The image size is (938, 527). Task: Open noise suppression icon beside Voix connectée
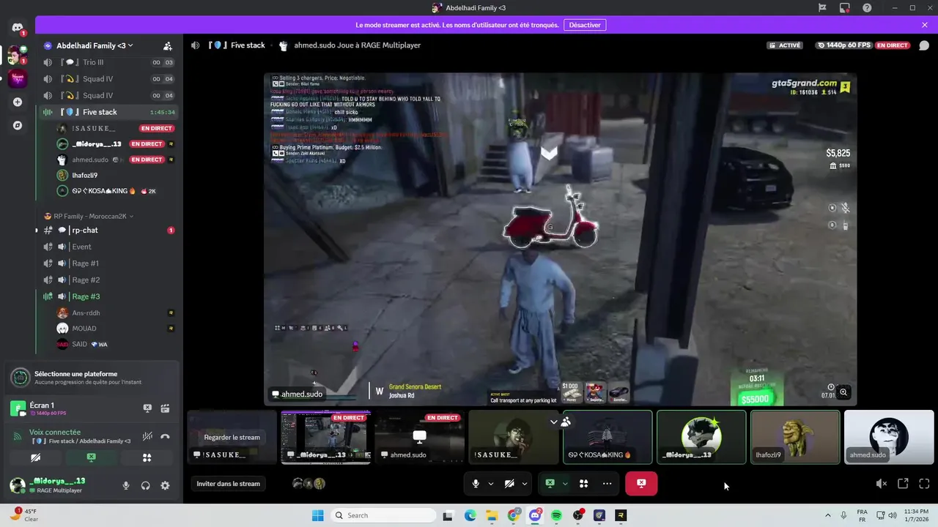point(147,436)
